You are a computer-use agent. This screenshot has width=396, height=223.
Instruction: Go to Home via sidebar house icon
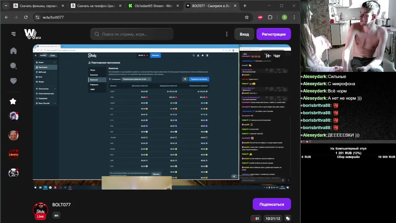pyautogui.click(x=13, y=51)
